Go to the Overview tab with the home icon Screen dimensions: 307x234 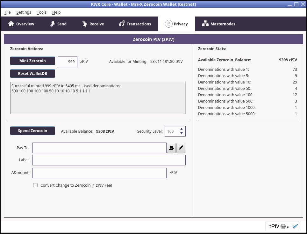[x=21, y=24]
